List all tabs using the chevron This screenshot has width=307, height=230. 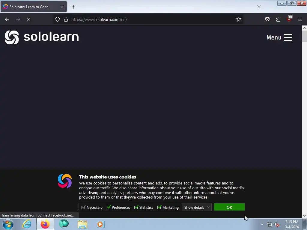pos(259,7)
